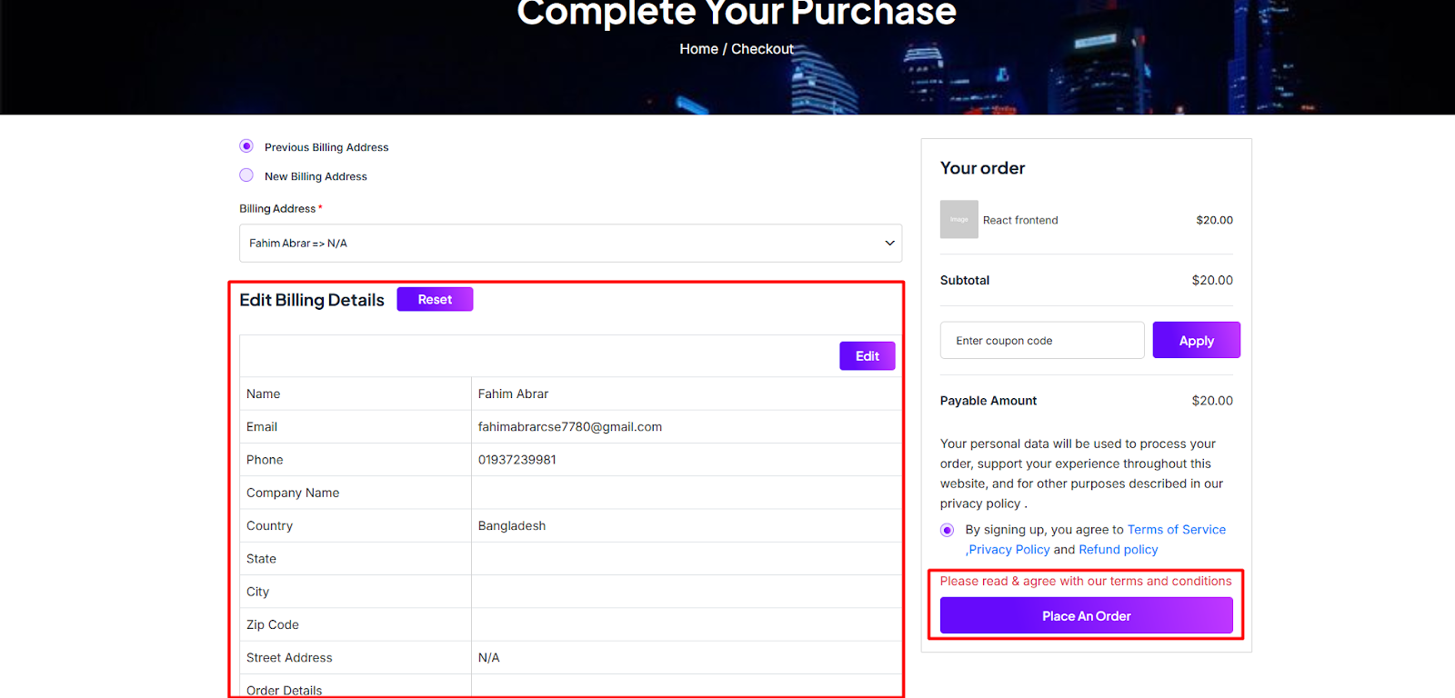The image size is (1455, 698).
Task: Choose the New Billing Address option
Action: click(246, 175)
